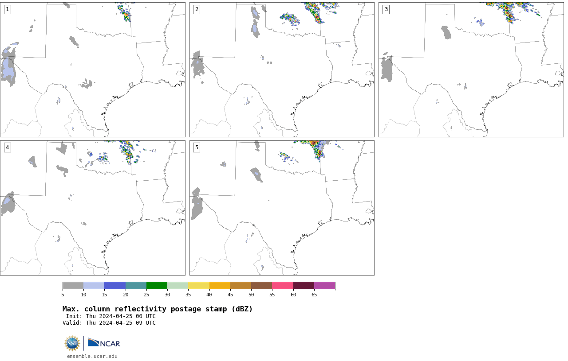
Task: Open ensemble member 1 reflectivity map
Action: [x=93, y=70]
